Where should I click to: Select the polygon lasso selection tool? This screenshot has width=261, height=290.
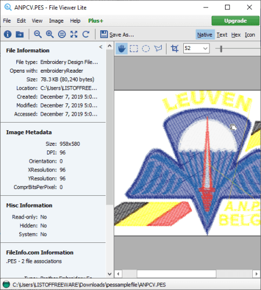[x=158, y=48]
